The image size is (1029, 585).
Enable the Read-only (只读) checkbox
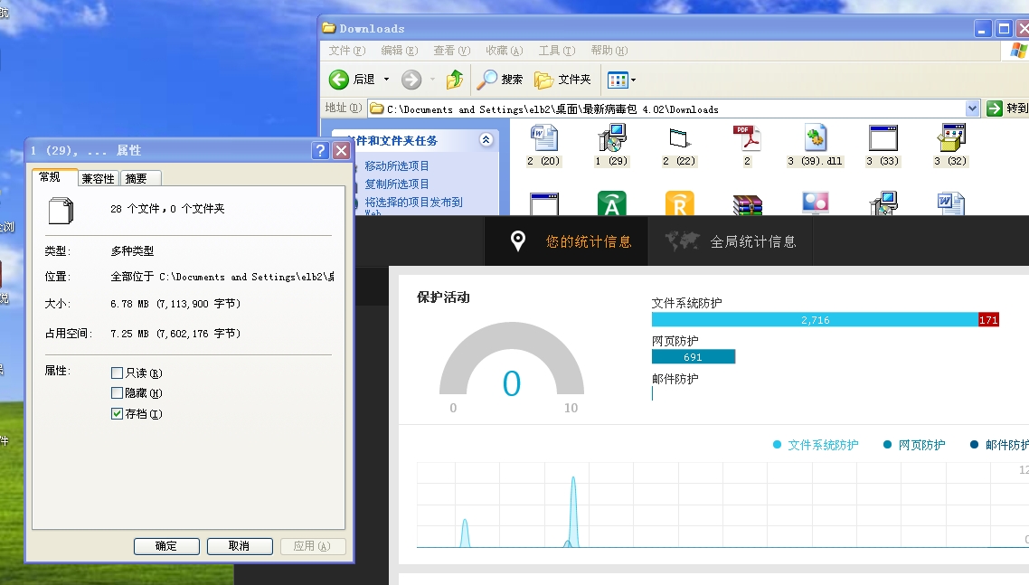point(117,373)
